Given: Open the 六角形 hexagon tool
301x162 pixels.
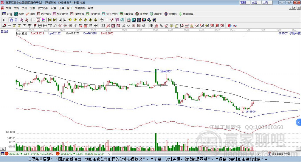Looking at the screenshot, I should pos(170,14).
